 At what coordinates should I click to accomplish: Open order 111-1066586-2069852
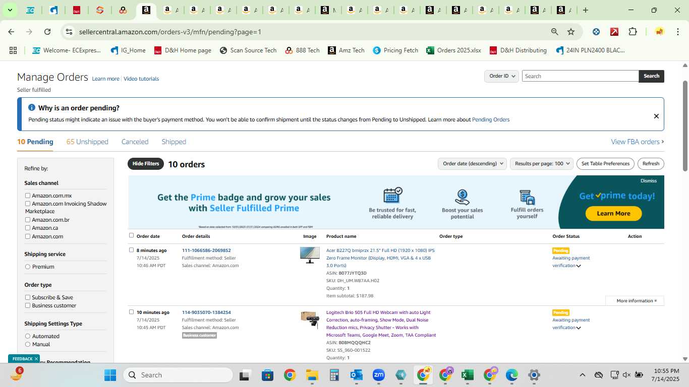point(206,250)
